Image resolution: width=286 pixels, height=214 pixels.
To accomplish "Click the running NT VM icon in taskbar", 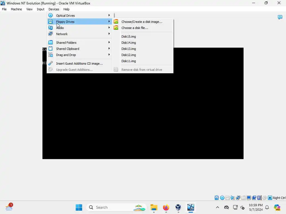I will pos(190,207).
